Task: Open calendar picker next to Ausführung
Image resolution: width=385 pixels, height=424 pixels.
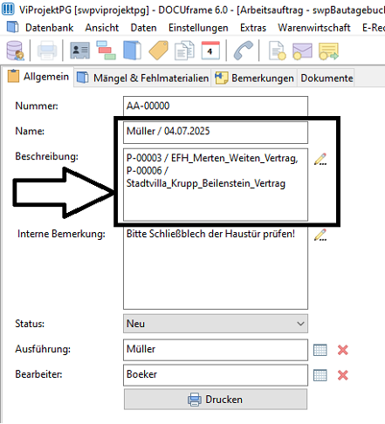Action: point(320,350)
